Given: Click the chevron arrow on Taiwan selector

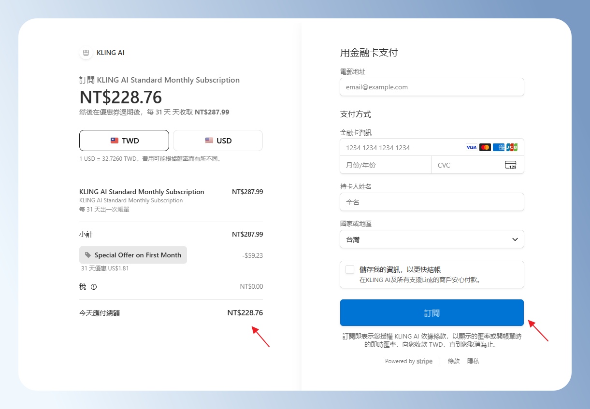Looking at the screenshot, I should click(x=515, y=240).
